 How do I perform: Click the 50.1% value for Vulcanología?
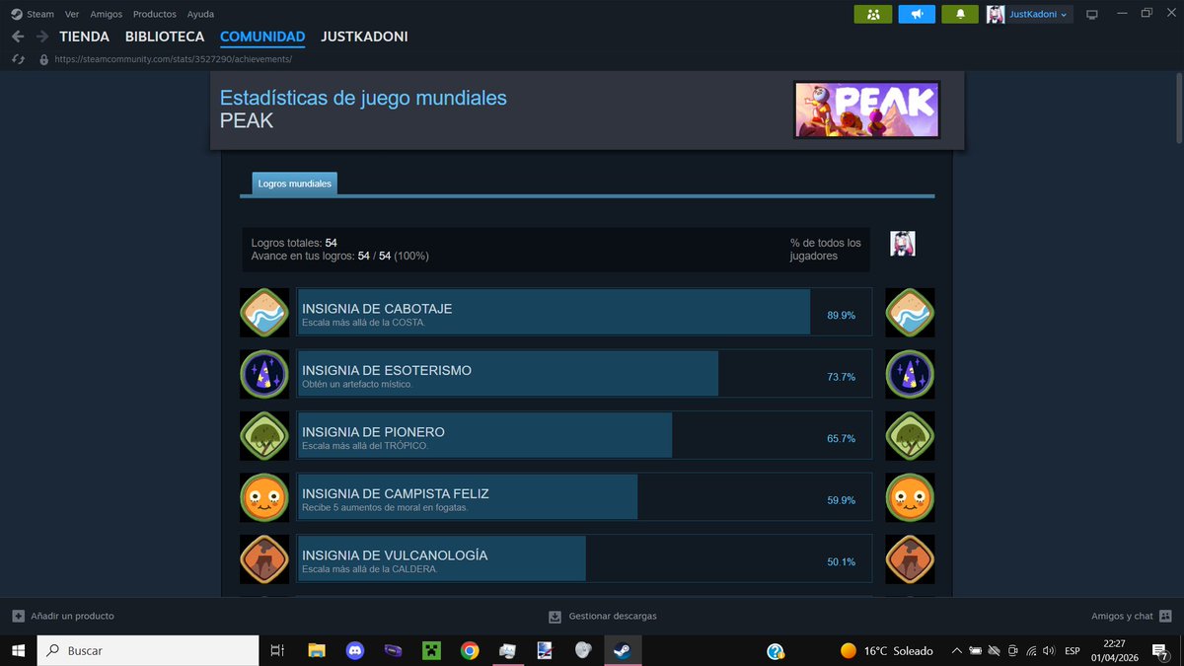[x=841, y=561]
